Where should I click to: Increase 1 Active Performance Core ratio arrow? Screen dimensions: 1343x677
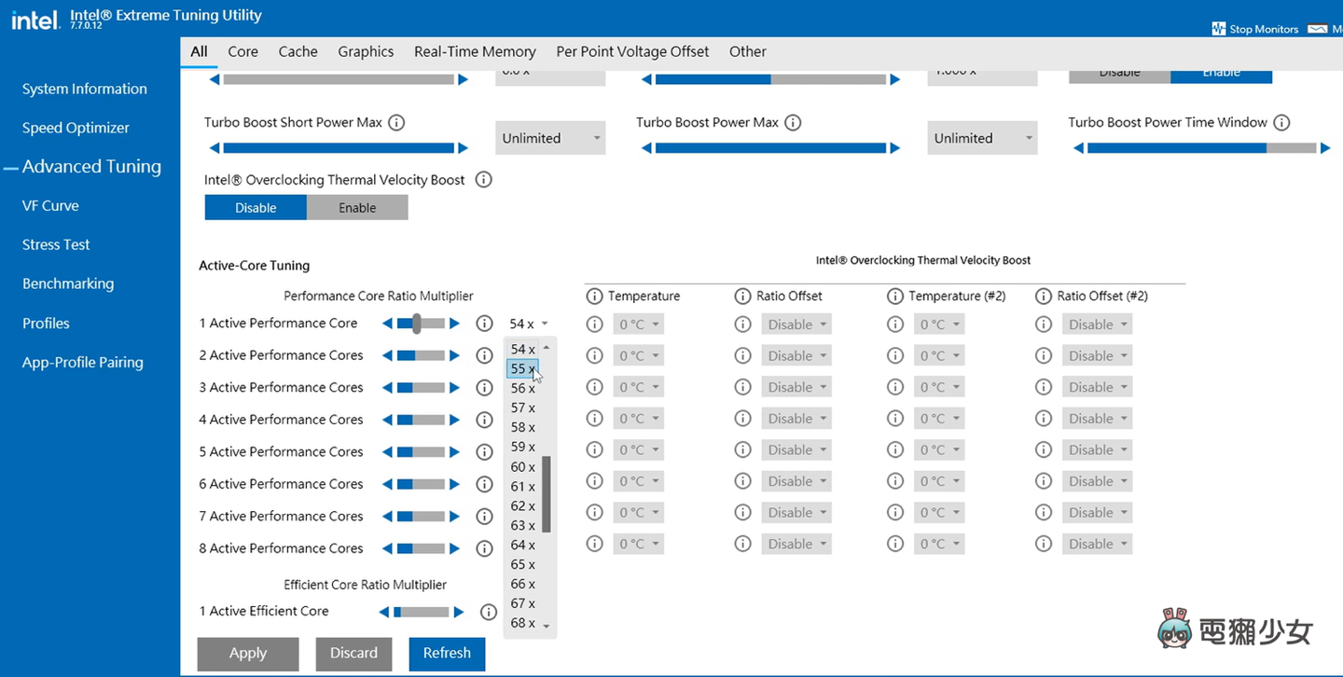click(x=454, y=324)
